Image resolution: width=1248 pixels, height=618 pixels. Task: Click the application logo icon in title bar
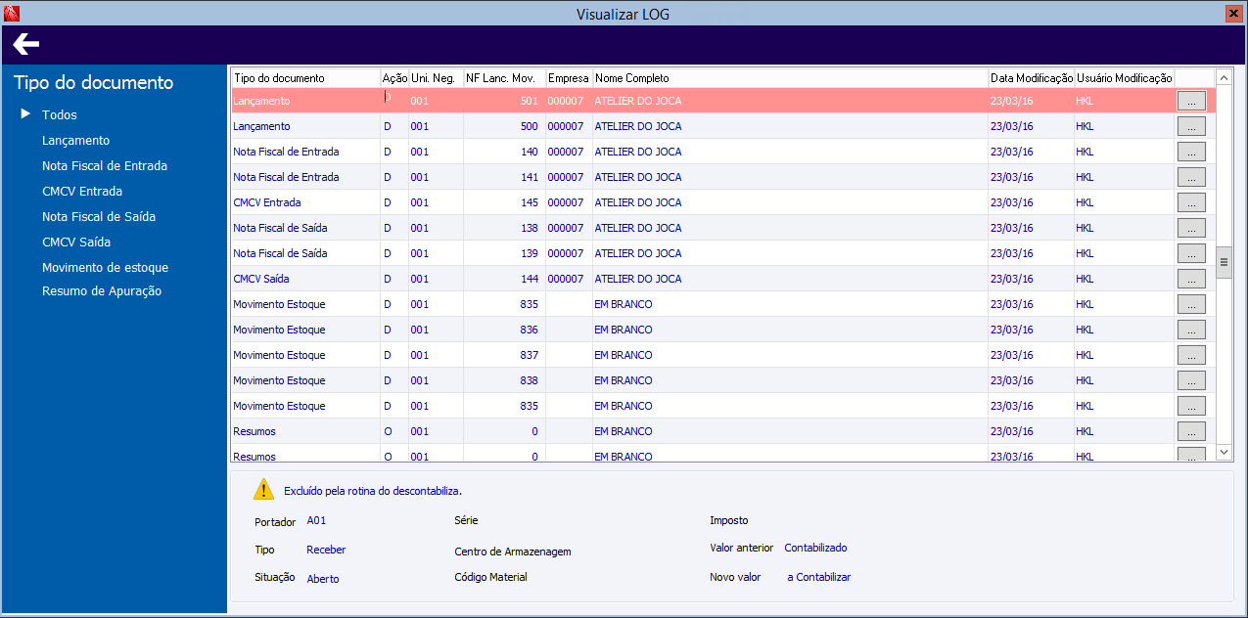click(x=12, y=14)
